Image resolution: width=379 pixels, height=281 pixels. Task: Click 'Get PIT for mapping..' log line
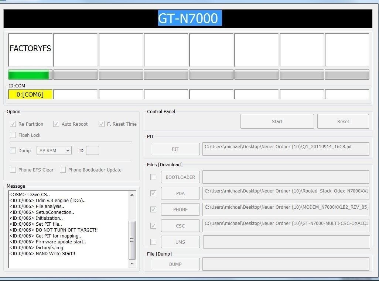tap(45, 236)
